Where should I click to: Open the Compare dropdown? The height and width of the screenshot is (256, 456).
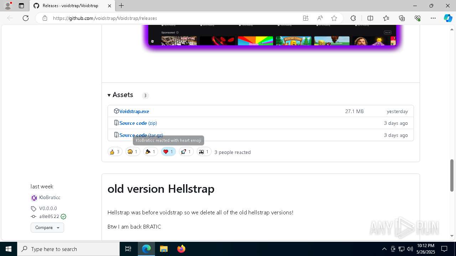coord(47,228)
